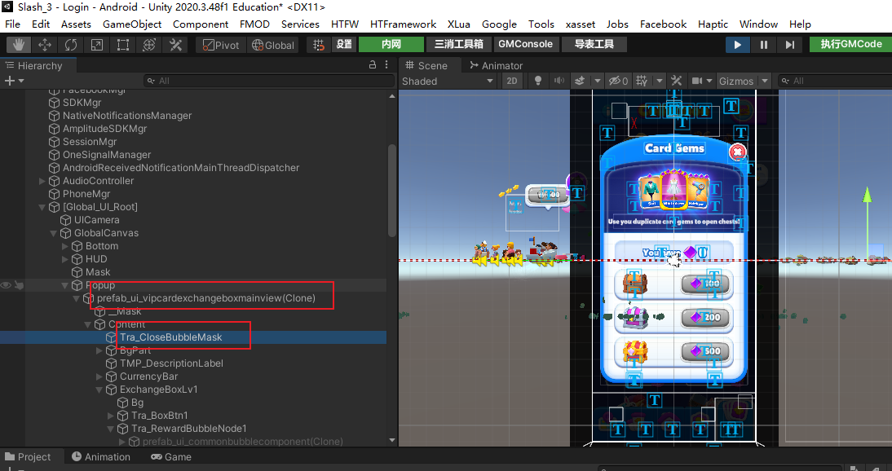Click the Scene view search field
Image resolution: width=892 pixels, height=471 pixels.
(x=834, y=81)
